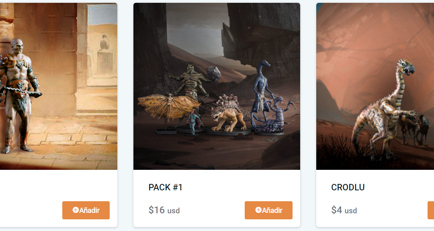
Task: Click Añadir on the chained warrior card
Action: [x=86, y=210]
